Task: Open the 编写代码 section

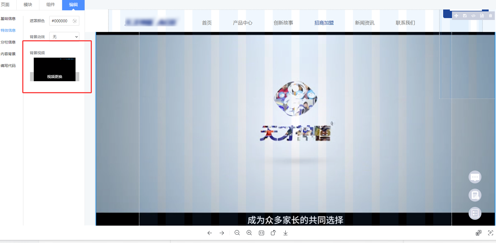Action: pyautogui.click(x=8, y=66)
